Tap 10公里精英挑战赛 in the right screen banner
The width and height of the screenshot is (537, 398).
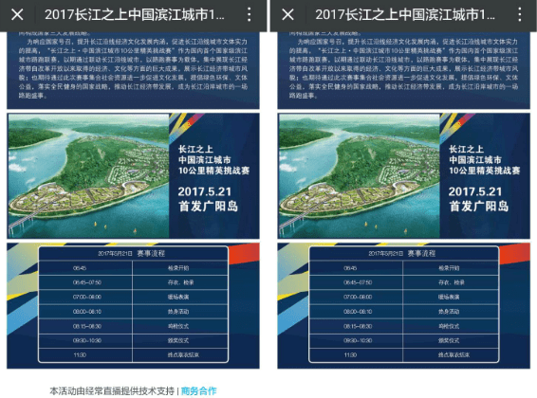tap(484, 171)
